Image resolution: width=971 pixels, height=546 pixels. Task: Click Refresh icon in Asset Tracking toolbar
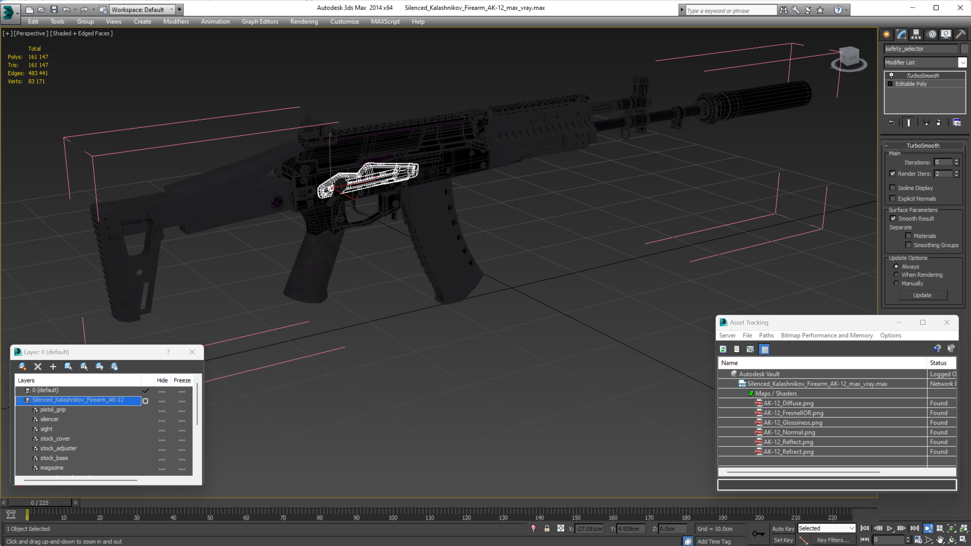[723, 349]
